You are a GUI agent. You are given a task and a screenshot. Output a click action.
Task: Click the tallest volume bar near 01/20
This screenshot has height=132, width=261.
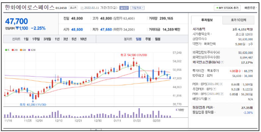click(x=139, y=113)
